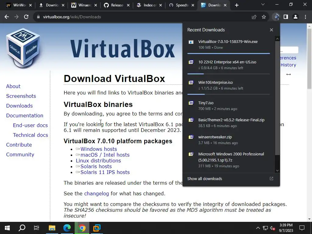The width and height of the screenshot is (312, 234).
Task: Open VirtualBox-7.0.10-158379-Win.exe download
Action: (x=229, y=44)
